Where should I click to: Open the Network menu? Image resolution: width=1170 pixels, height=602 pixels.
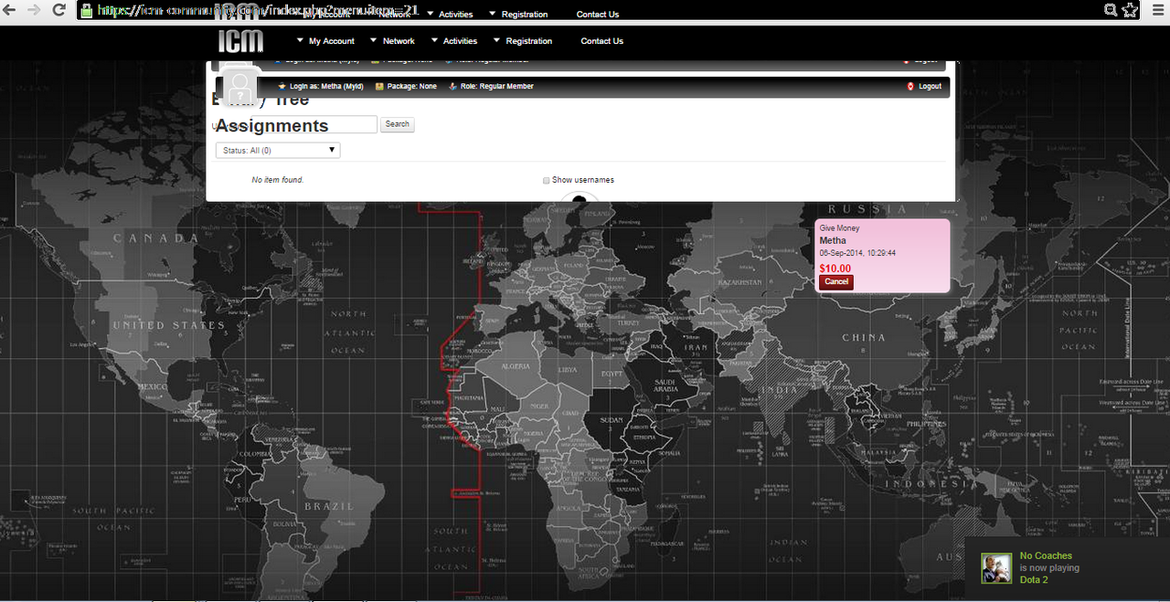click(399, 41)
